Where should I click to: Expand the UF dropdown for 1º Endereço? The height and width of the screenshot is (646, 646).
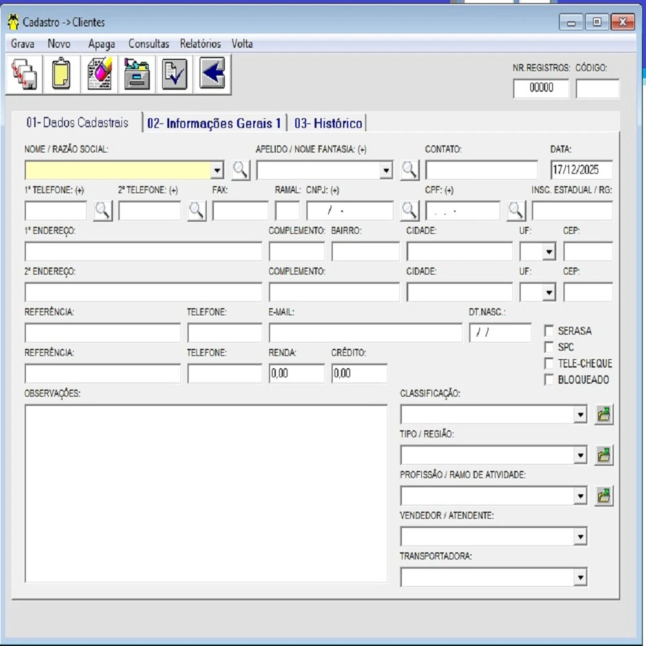tap(548, 252)
